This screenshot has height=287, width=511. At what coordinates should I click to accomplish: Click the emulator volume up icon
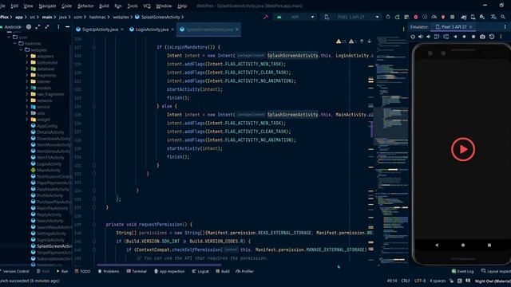pyautogui.click(x=421, y=37)
